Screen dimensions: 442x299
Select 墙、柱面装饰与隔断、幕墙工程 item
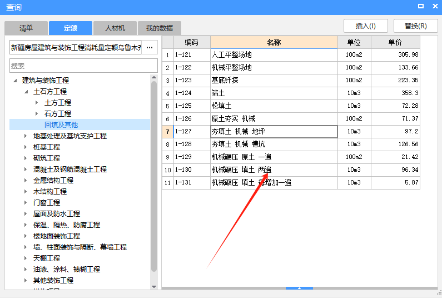(80, 247)
